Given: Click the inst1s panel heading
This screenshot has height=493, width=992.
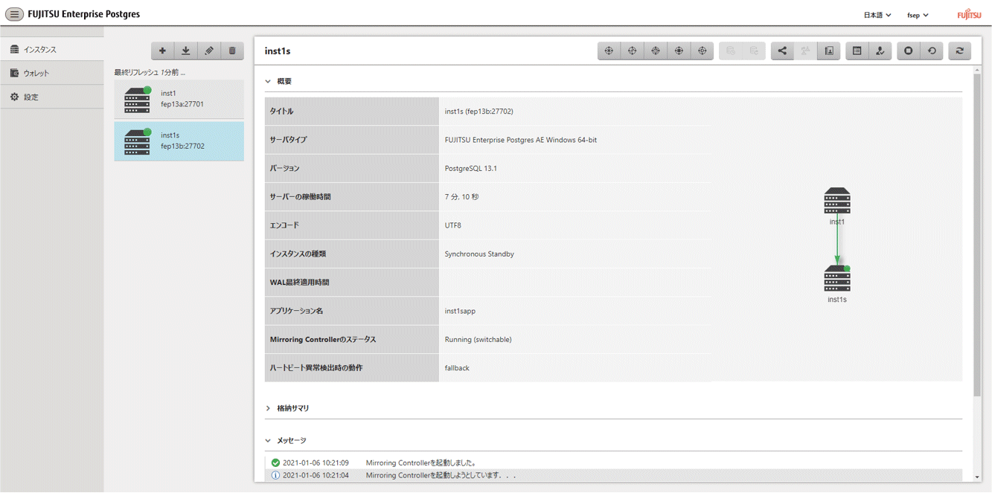Looking at the screenshot, I should tap(278, 51).
